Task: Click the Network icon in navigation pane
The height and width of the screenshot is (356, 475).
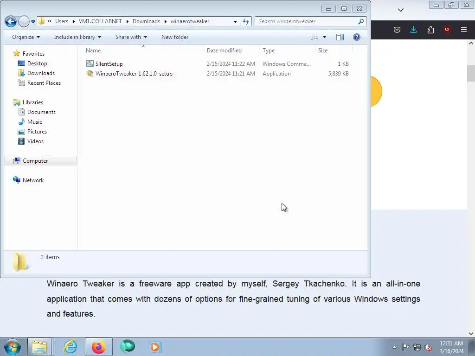Action: coord(17,180)
